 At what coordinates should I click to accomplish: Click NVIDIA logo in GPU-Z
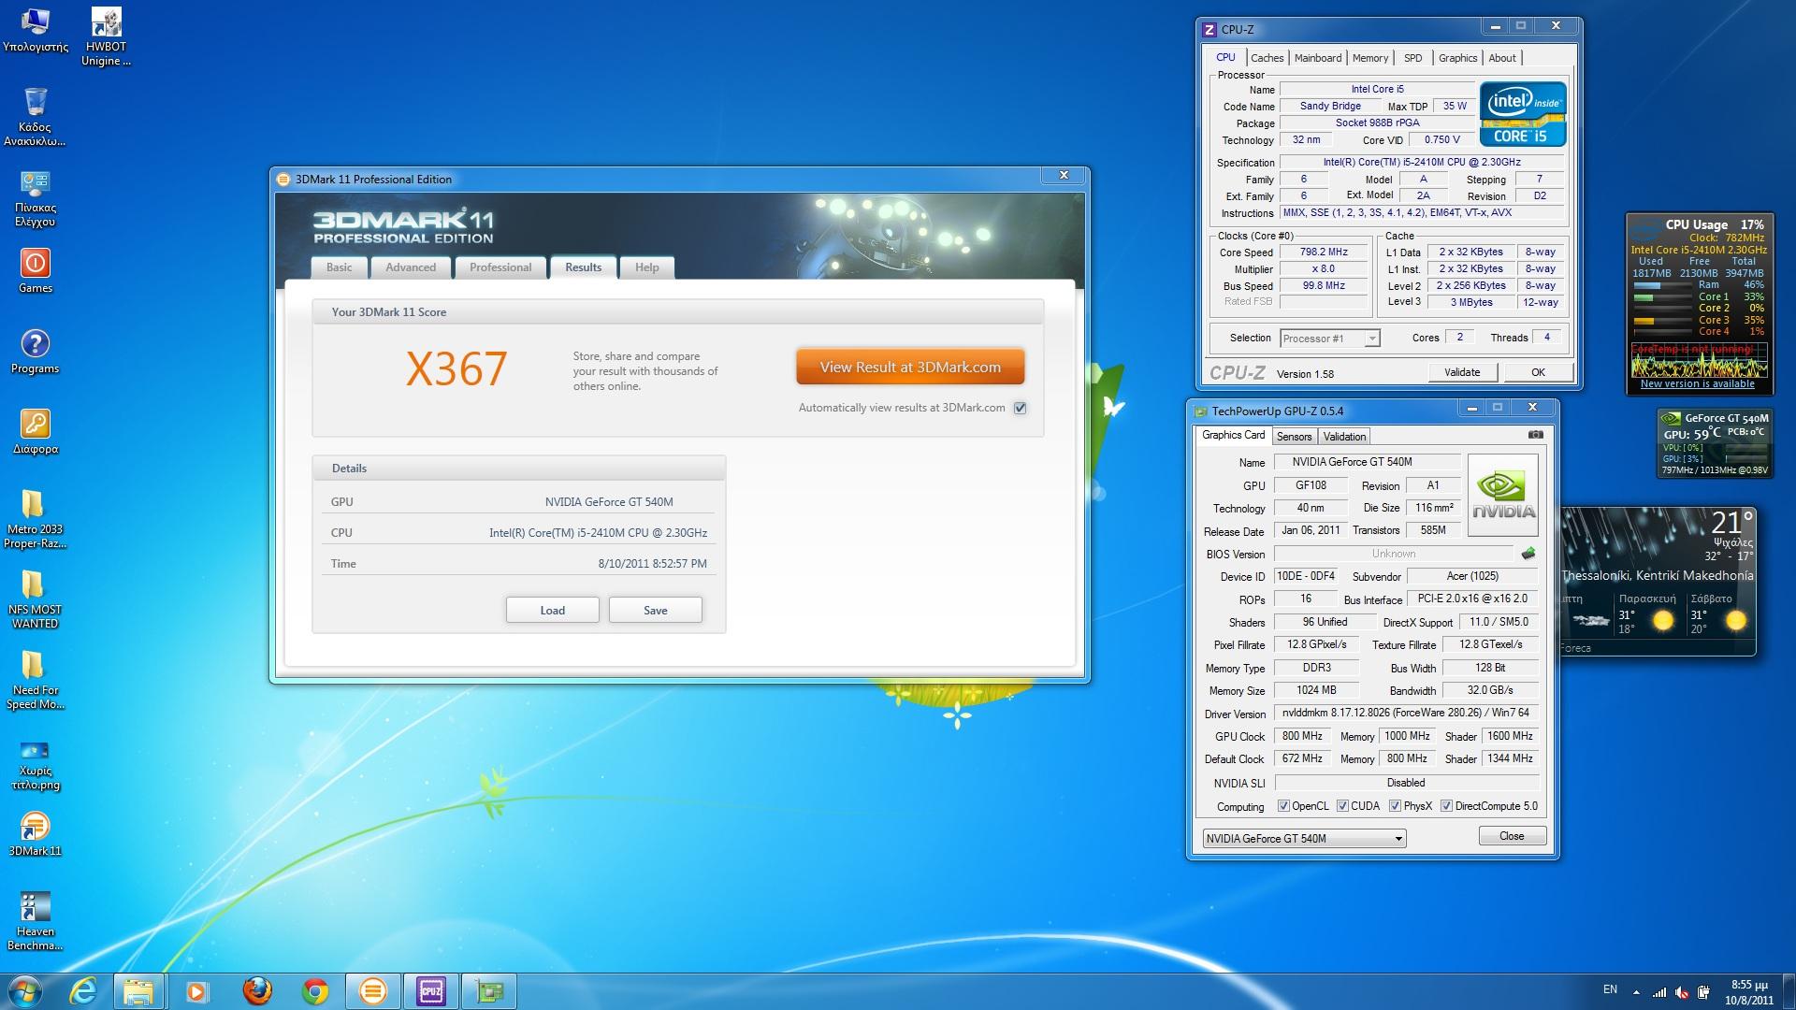pos(1503,495)
